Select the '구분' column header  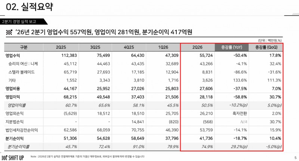(x=24, y=47)
